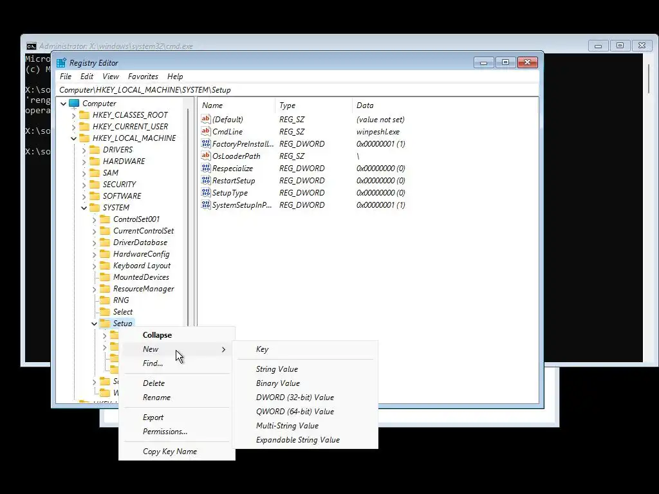This screenshot has height=494, width=659.
Task: Create a new Key from submenu
Action: click(x=305, y=349)
